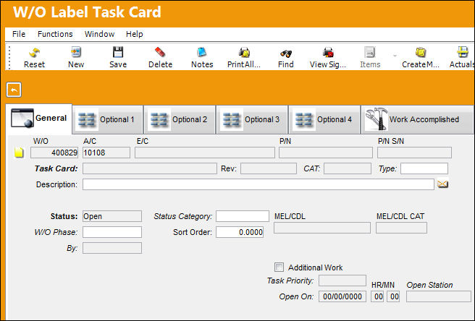Click the MN minutes field
The image size is (475, 321).
pos(393,296)
